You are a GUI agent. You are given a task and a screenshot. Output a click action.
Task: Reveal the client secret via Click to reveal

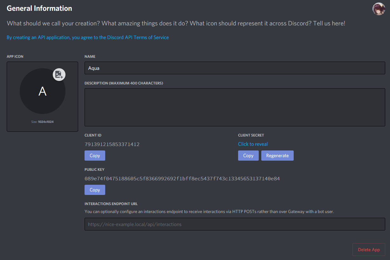253,144
